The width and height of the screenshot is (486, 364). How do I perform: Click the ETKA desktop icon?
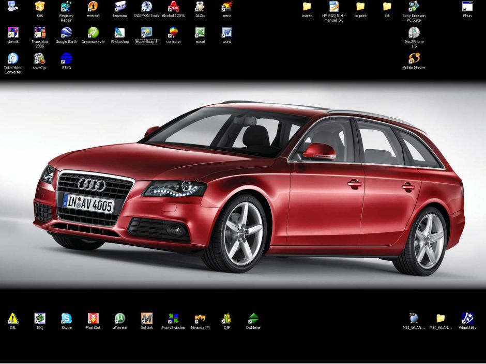point(66,59)
